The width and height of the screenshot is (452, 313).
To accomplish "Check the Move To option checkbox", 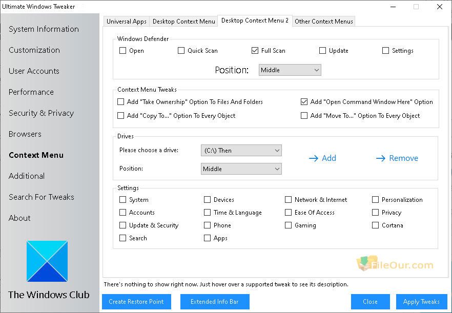I will tap(304, 116).
